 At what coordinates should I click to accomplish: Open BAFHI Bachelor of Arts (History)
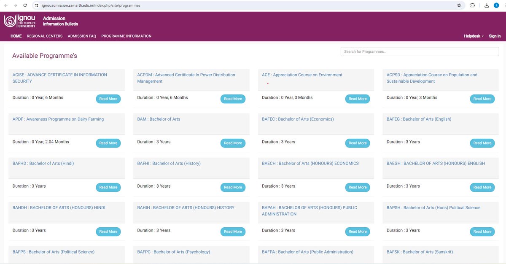(x=169, y=164)
